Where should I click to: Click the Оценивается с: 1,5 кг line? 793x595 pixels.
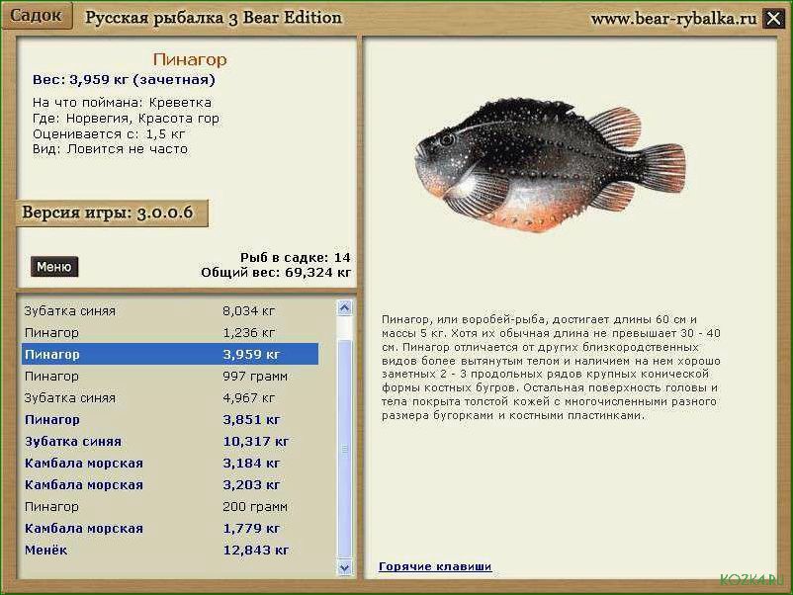(109, 134)
